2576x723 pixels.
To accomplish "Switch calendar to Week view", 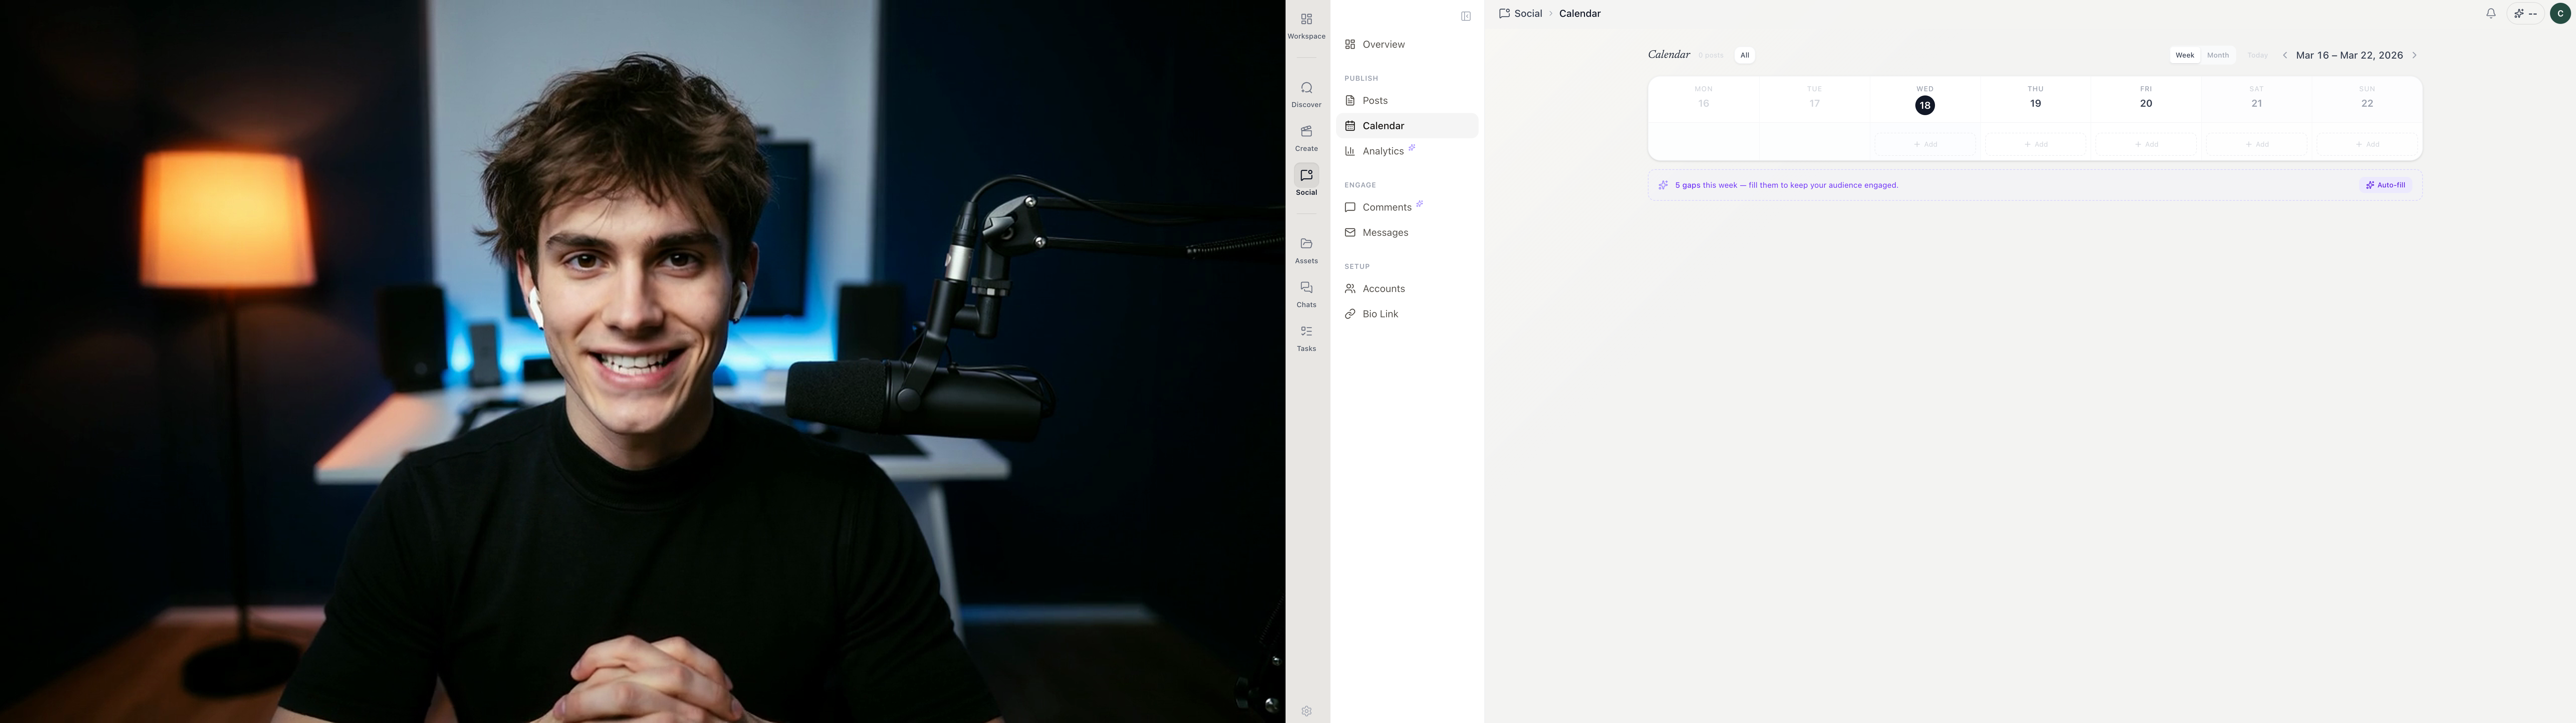I will tap(2185, 55).
